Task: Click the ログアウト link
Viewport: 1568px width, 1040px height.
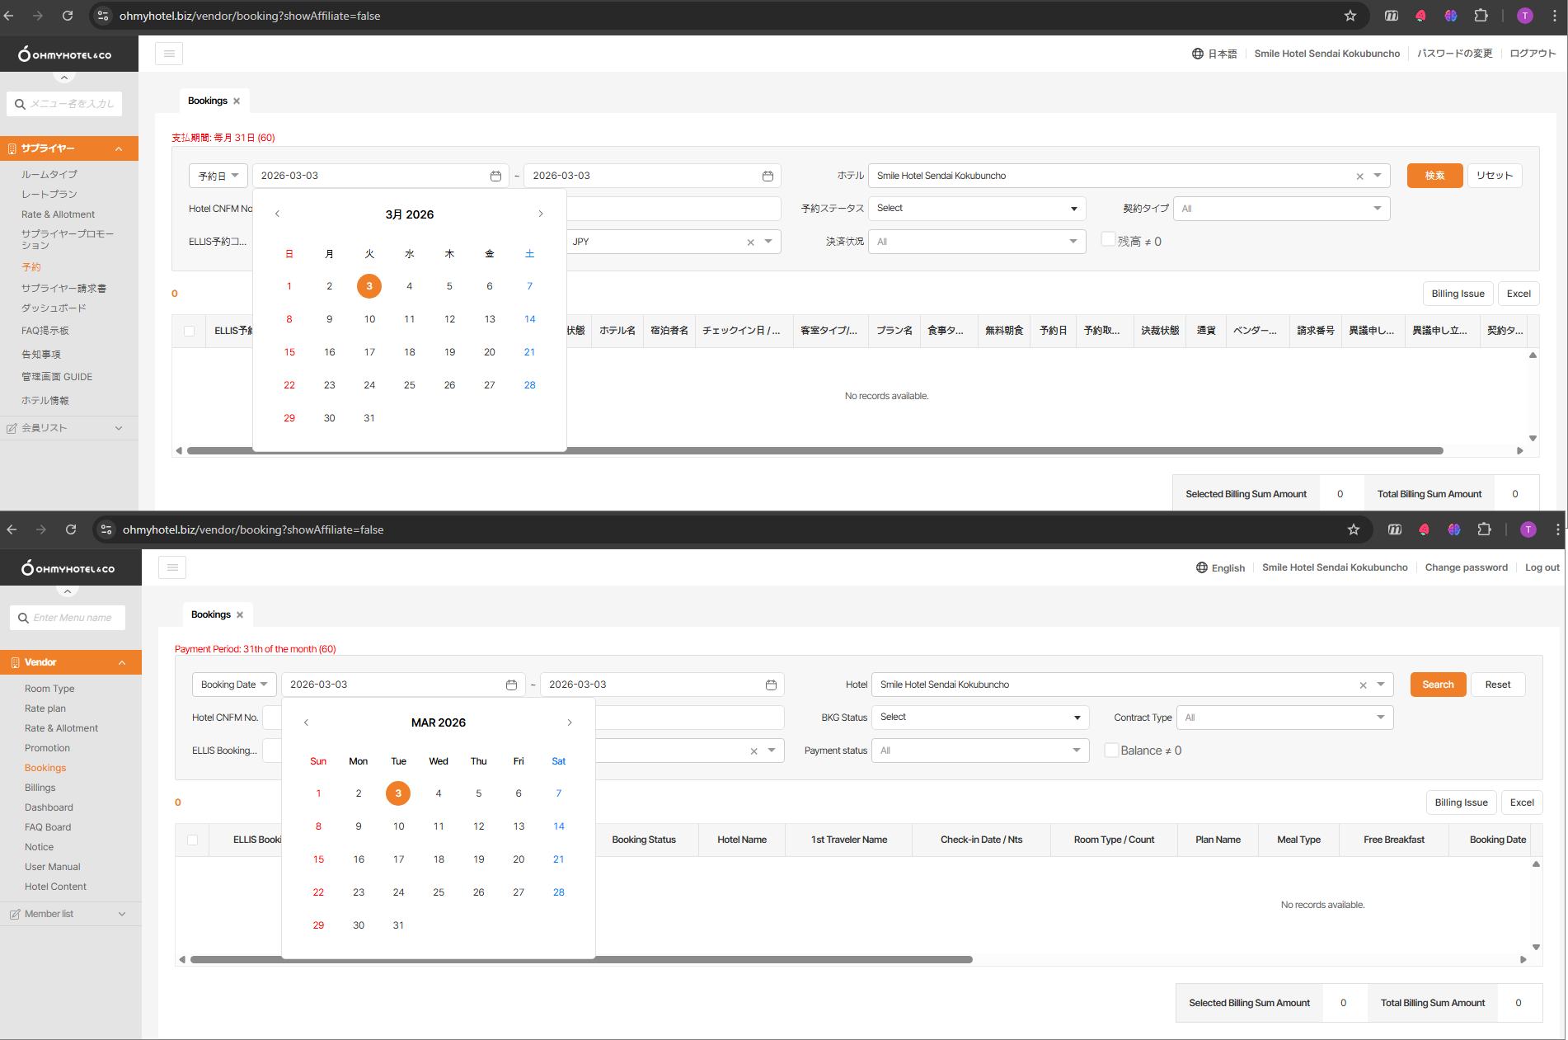Action: (x=1533, y=54)
